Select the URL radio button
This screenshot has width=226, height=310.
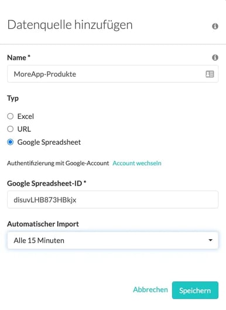pyautogui.click(x=11, y=129)
